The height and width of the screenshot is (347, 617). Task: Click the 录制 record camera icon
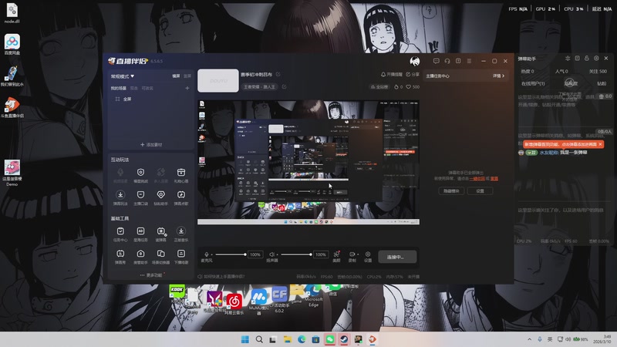352,254
